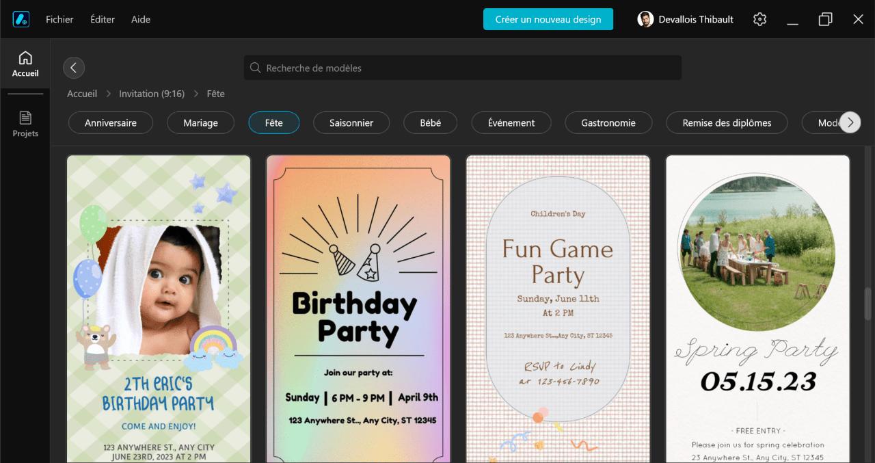Viewport: 875px width, 463px height.
Task: Click the search magnifier in the templates search bar
Action: coord(254,68)
